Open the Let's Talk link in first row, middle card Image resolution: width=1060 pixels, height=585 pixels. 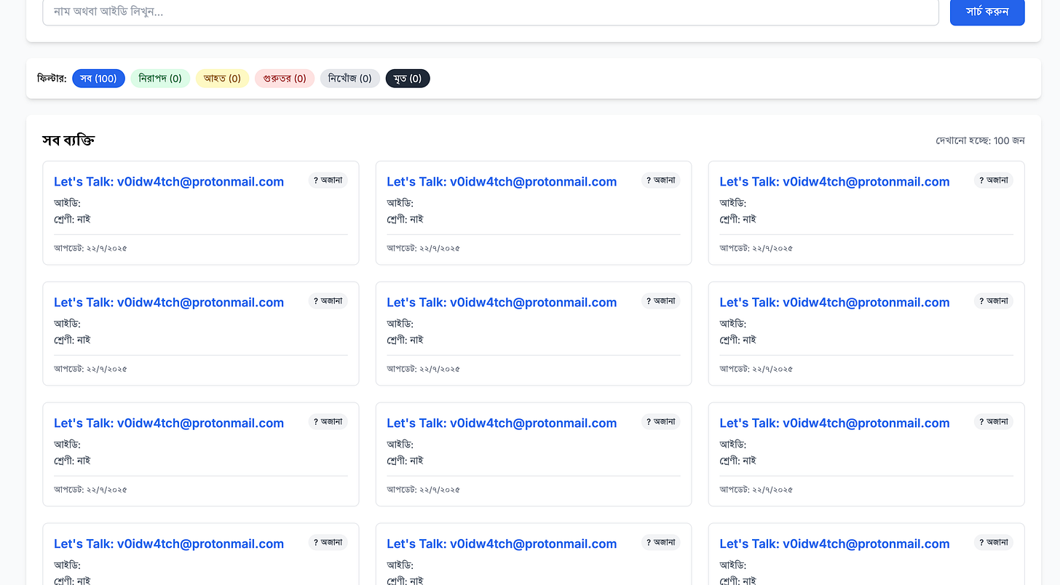[502, 182]
